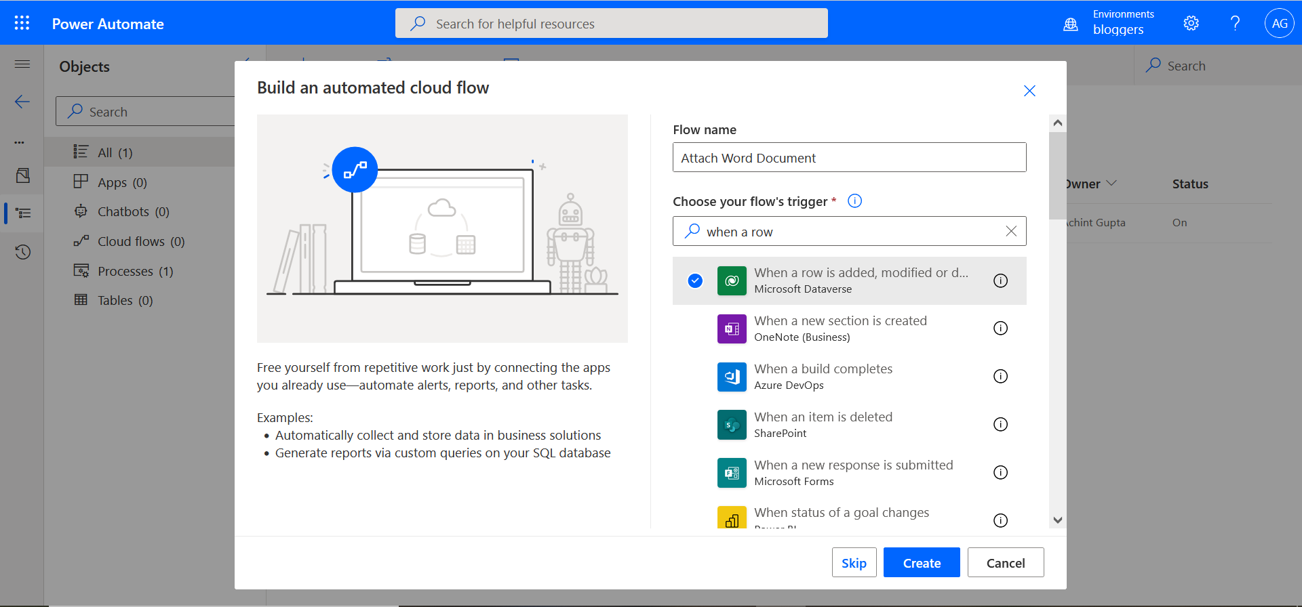Click the right-side Search field
Viewport: 1302px width, 607px height.
tap(1218, 66)
